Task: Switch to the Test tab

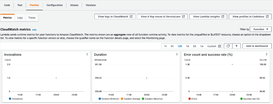Action: 20,5
